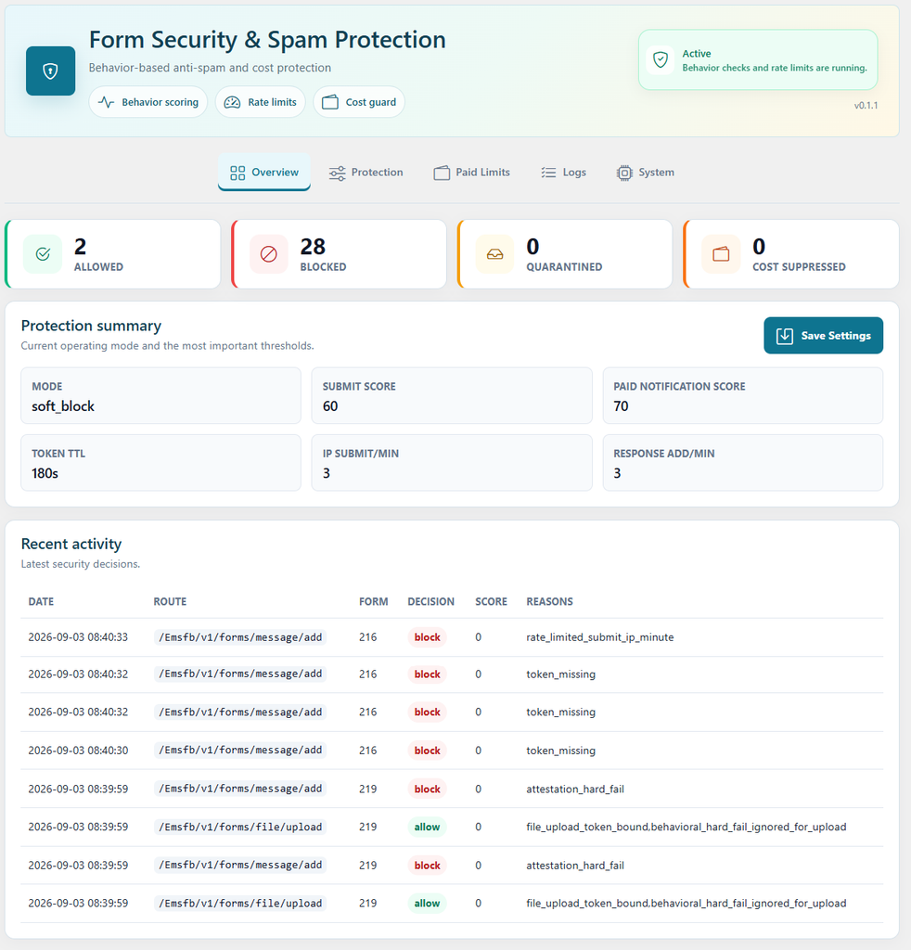Click the MODE soft_block summary card
Viewport: 911px width, 950px height.
click(160, 395)
